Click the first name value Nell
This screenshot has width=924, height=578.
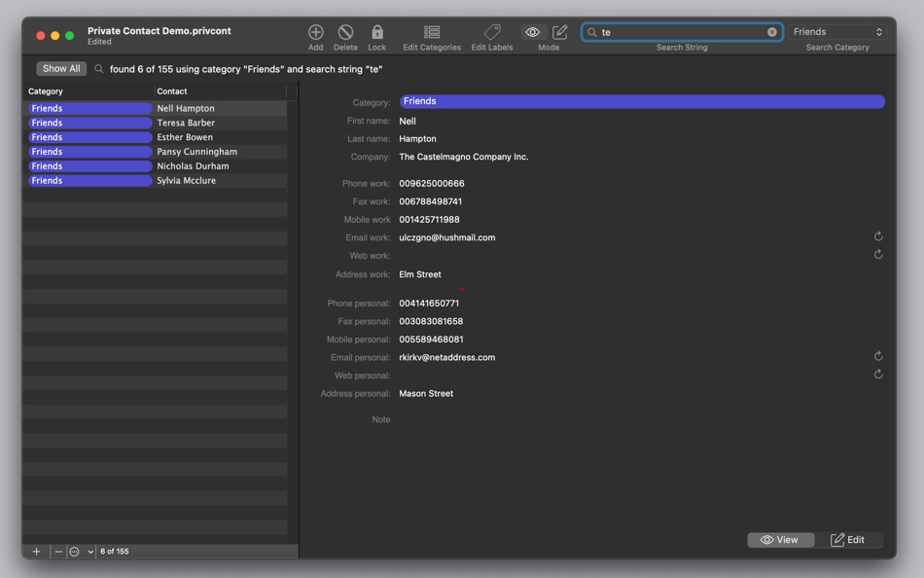(408, 121)
